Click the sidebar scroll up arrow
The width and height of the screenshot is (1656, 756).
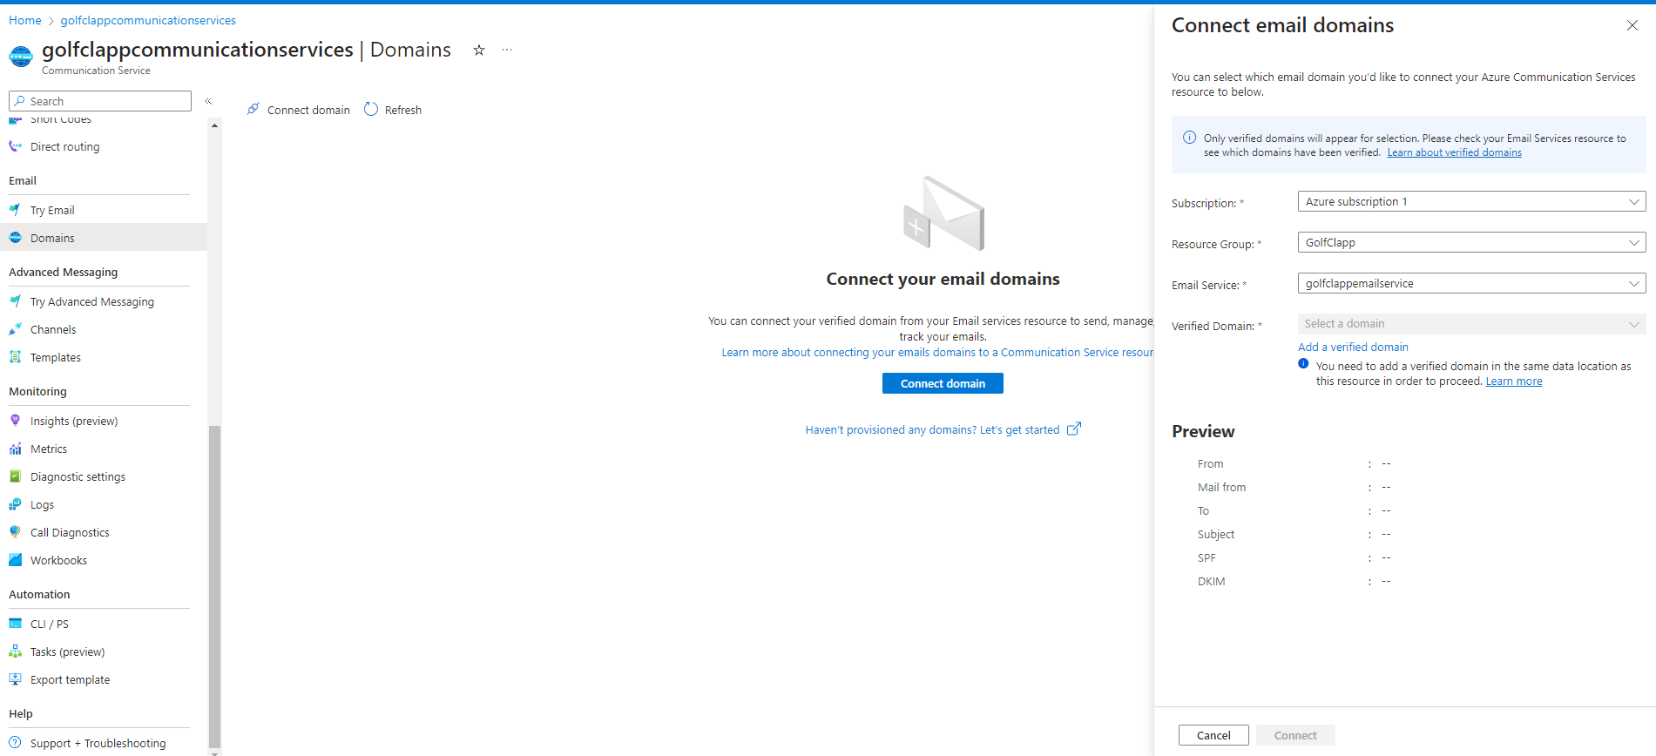click(214, 126)
